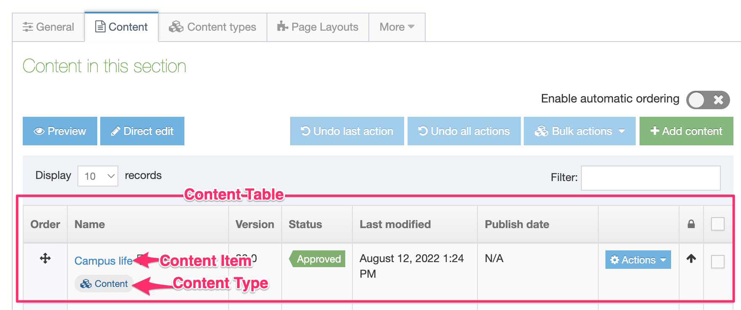Click the eye icon on Preview
741x310 pixels.
[x=39, y=131]
